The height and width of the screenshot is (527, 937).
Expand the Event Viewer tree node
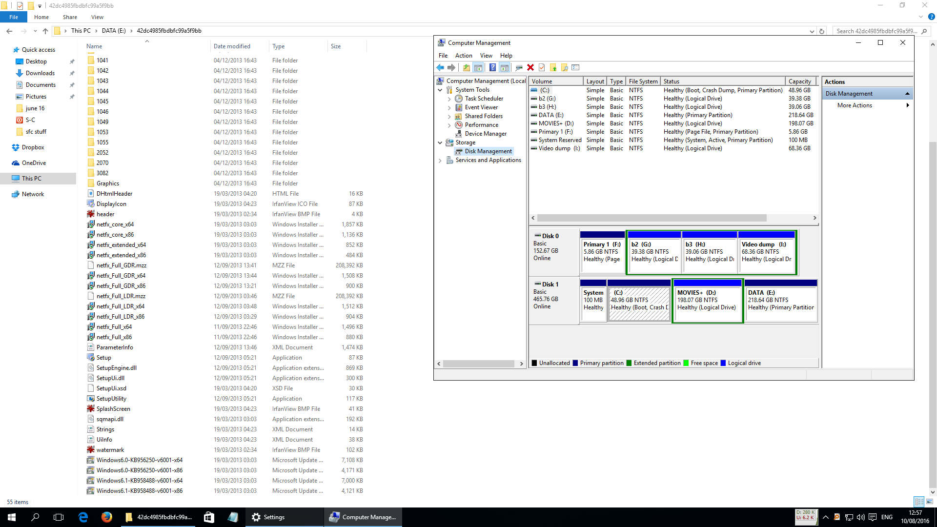tap(449, 107)
